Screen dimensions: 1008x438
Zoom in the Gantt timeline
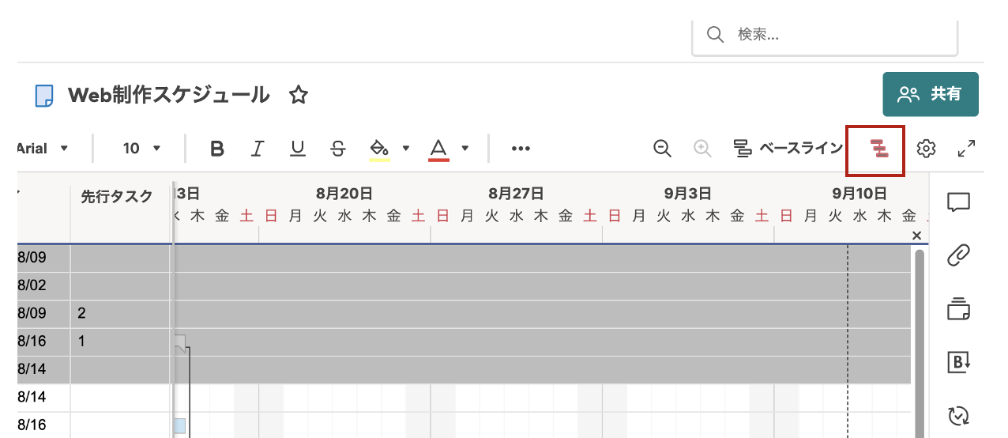tap(702, 148)
